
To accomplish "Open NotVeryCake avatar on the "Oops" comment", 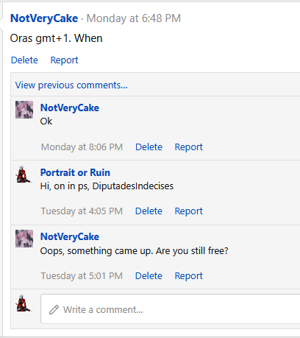I will (x=24, y=239).
